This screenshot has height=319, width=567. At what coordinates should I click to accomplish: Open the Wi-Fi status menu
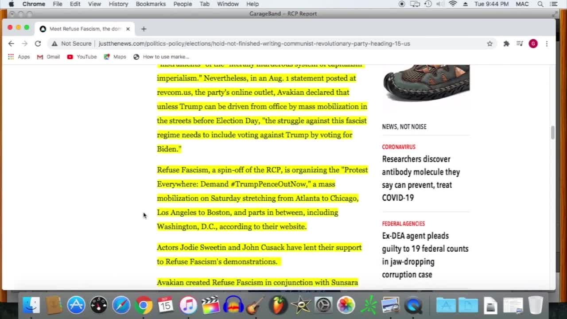453,4
